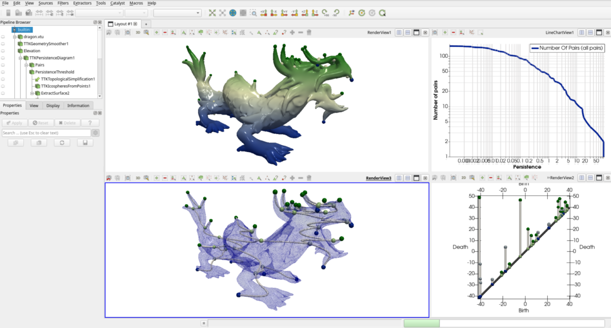611x328 pixels.
Task: Add a new layout tab with plus button
Action: pos(146,24)
